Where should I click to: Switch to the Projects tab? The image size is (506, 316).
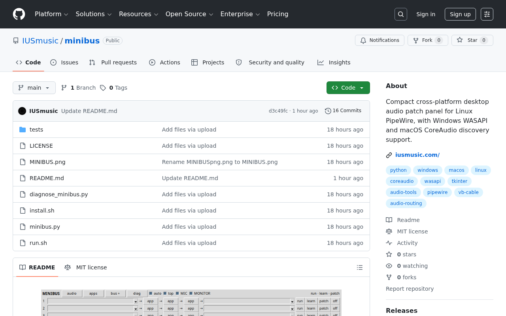(208, 62)
